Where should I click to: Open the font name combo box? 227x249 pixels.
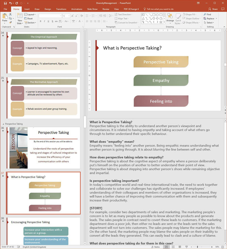point(50,16)
